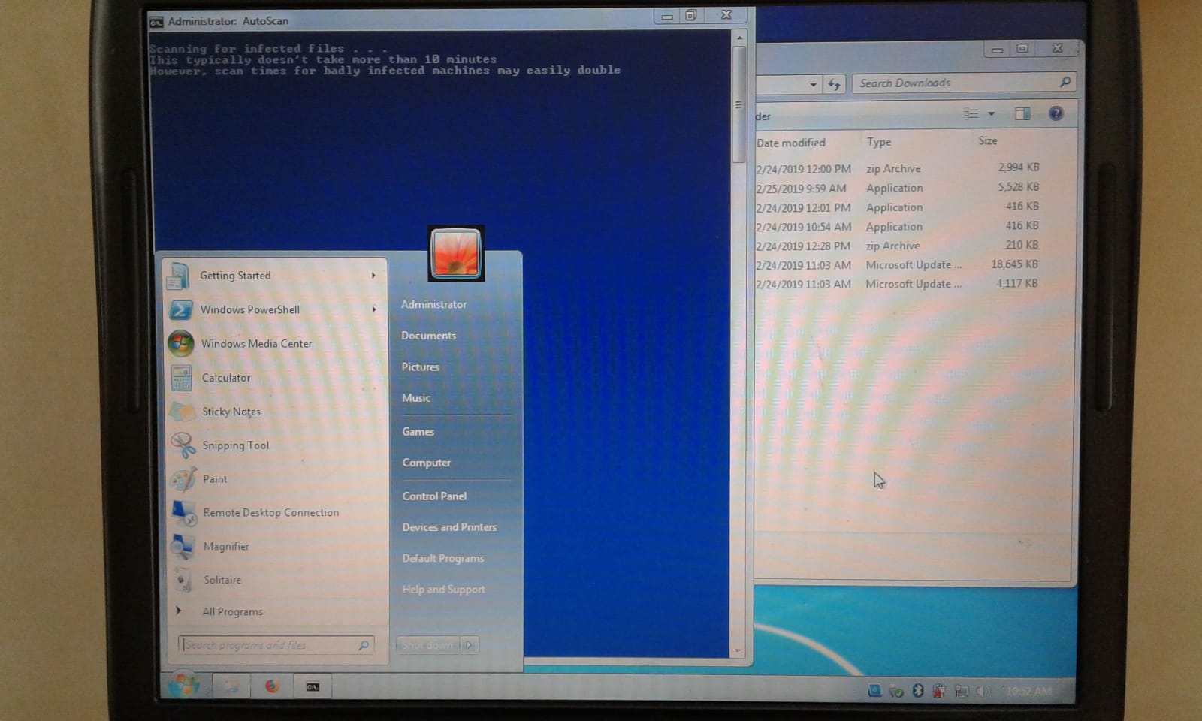Select Application modified 2/24/2019 10:54 AM

tap(898, 226)
